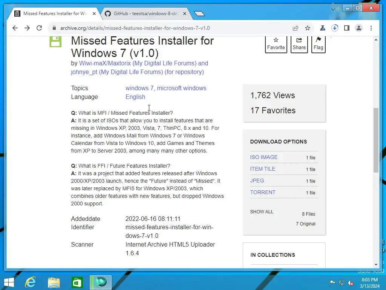The image size is (386, 290).
Task: Share this page from the address bar
Action: pos(296,28)
